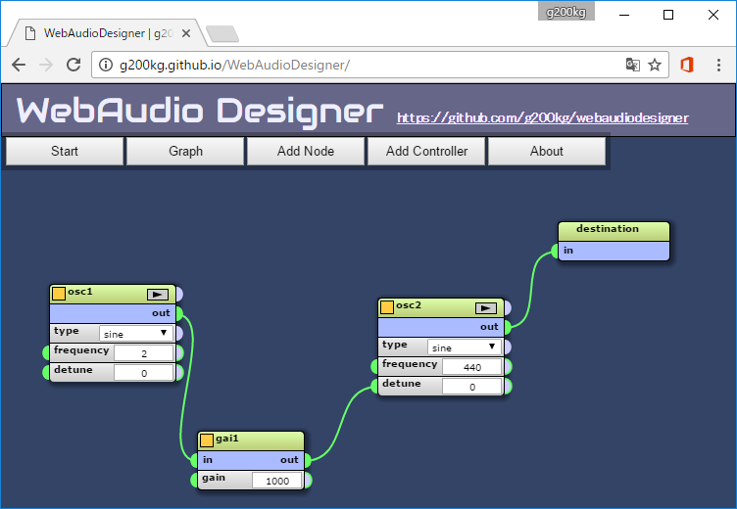The image size is (737, 509).
Task: Open the Add Controller menu
Action: coord(426,151)
